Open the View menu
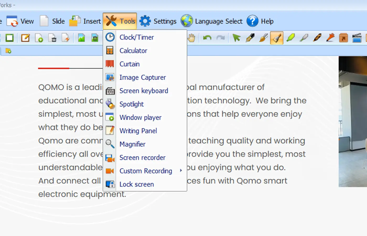This screenshot has height=236, width=367. 20,21
